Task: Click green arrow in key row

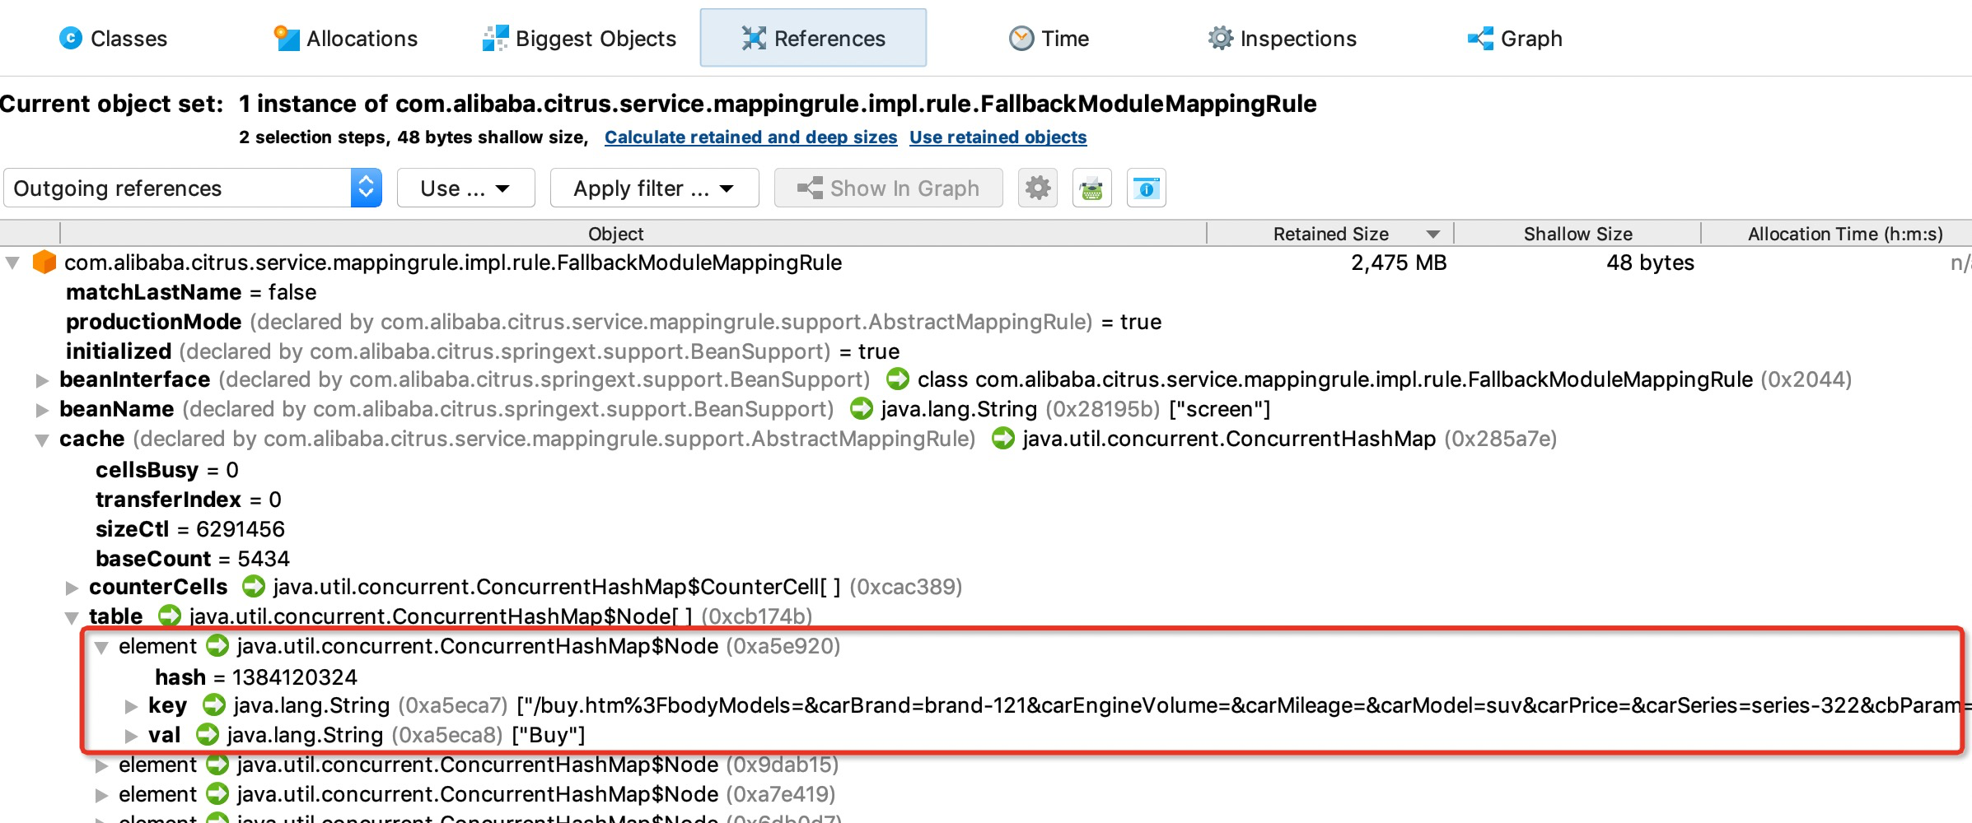Action: click(x=213, y=705)
